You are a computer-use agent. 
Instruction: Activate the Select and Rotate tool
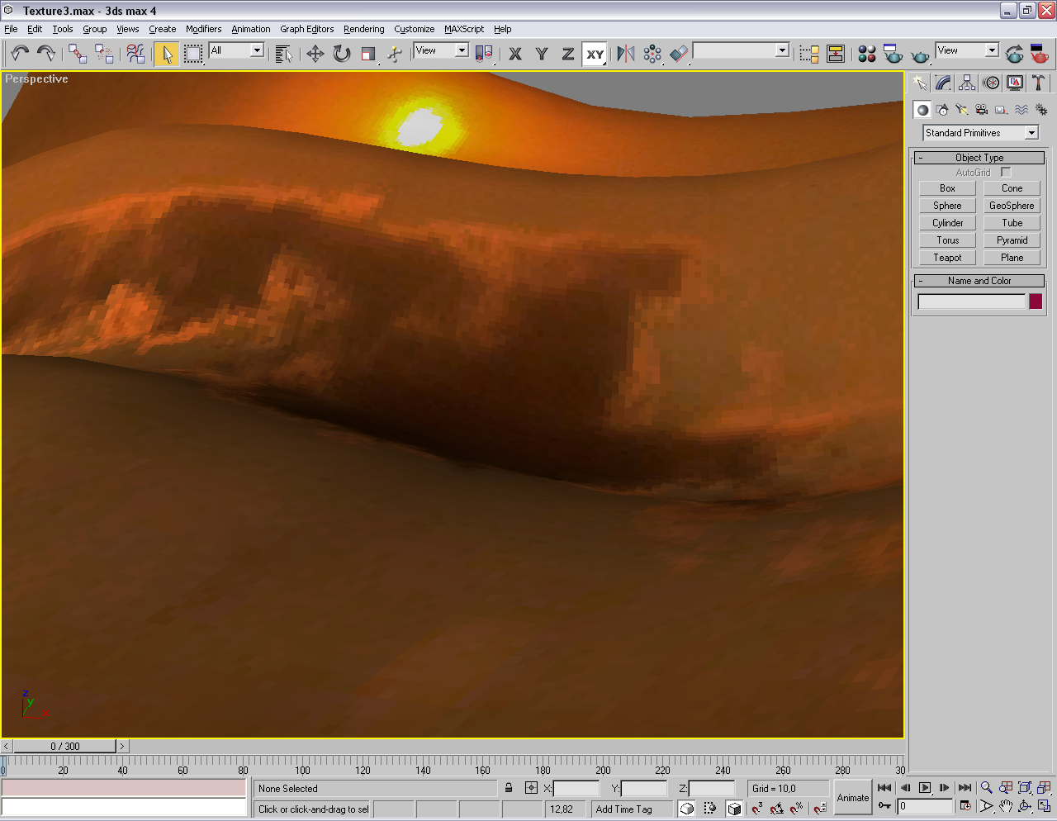click(342, 55)
